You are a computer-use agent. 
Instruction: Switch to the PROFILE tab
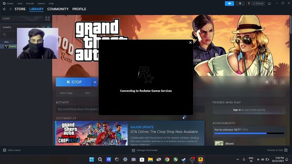(x=79, y=9)
